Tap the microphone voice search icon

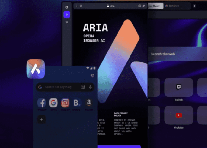click(90, 87)
